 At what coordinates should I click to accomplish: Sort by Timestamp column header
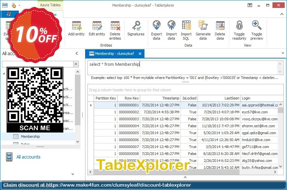160,98
